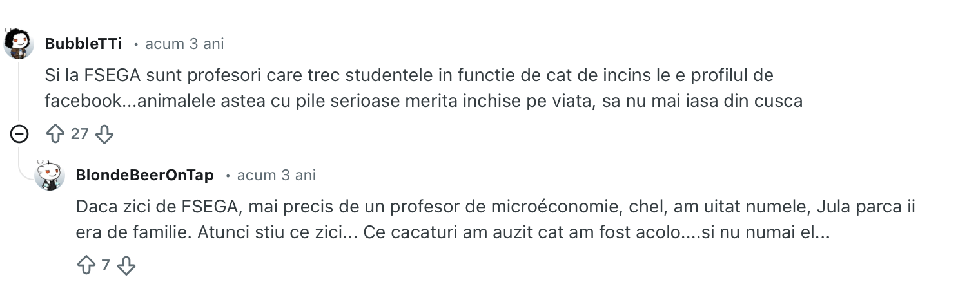
Task: Downvote BubbleTTi's comment
Action: [104, 134]
